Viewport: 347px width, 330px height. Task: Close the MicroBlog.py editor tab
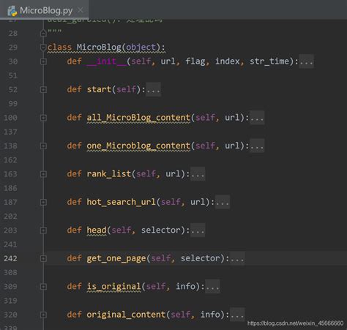pyautogui.click(x=81, y=10)
